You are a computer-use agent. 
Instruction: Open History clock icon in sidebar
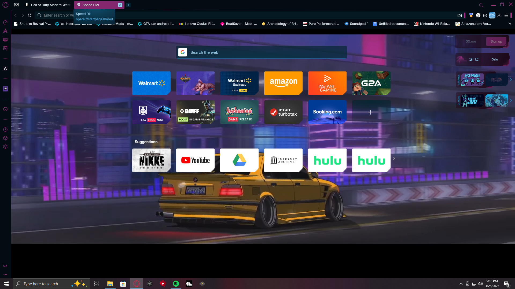click(x=5, y=130)
